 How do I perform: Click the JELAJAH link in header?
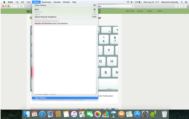pyautogui.click(x=140, y=11)
